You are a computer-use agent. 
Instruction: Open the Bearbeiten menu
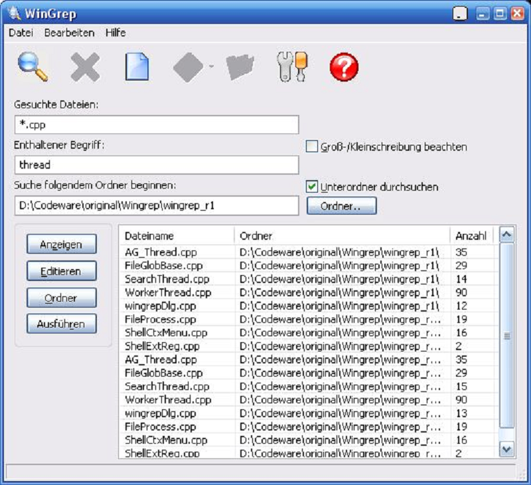click(x=69, y=33)
